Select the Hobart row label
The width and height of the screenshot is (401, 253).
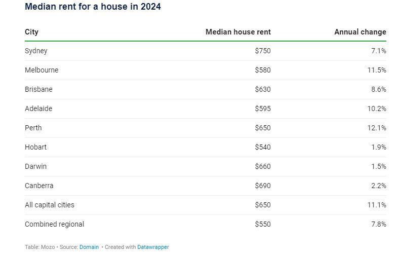[x=35, y=147]
